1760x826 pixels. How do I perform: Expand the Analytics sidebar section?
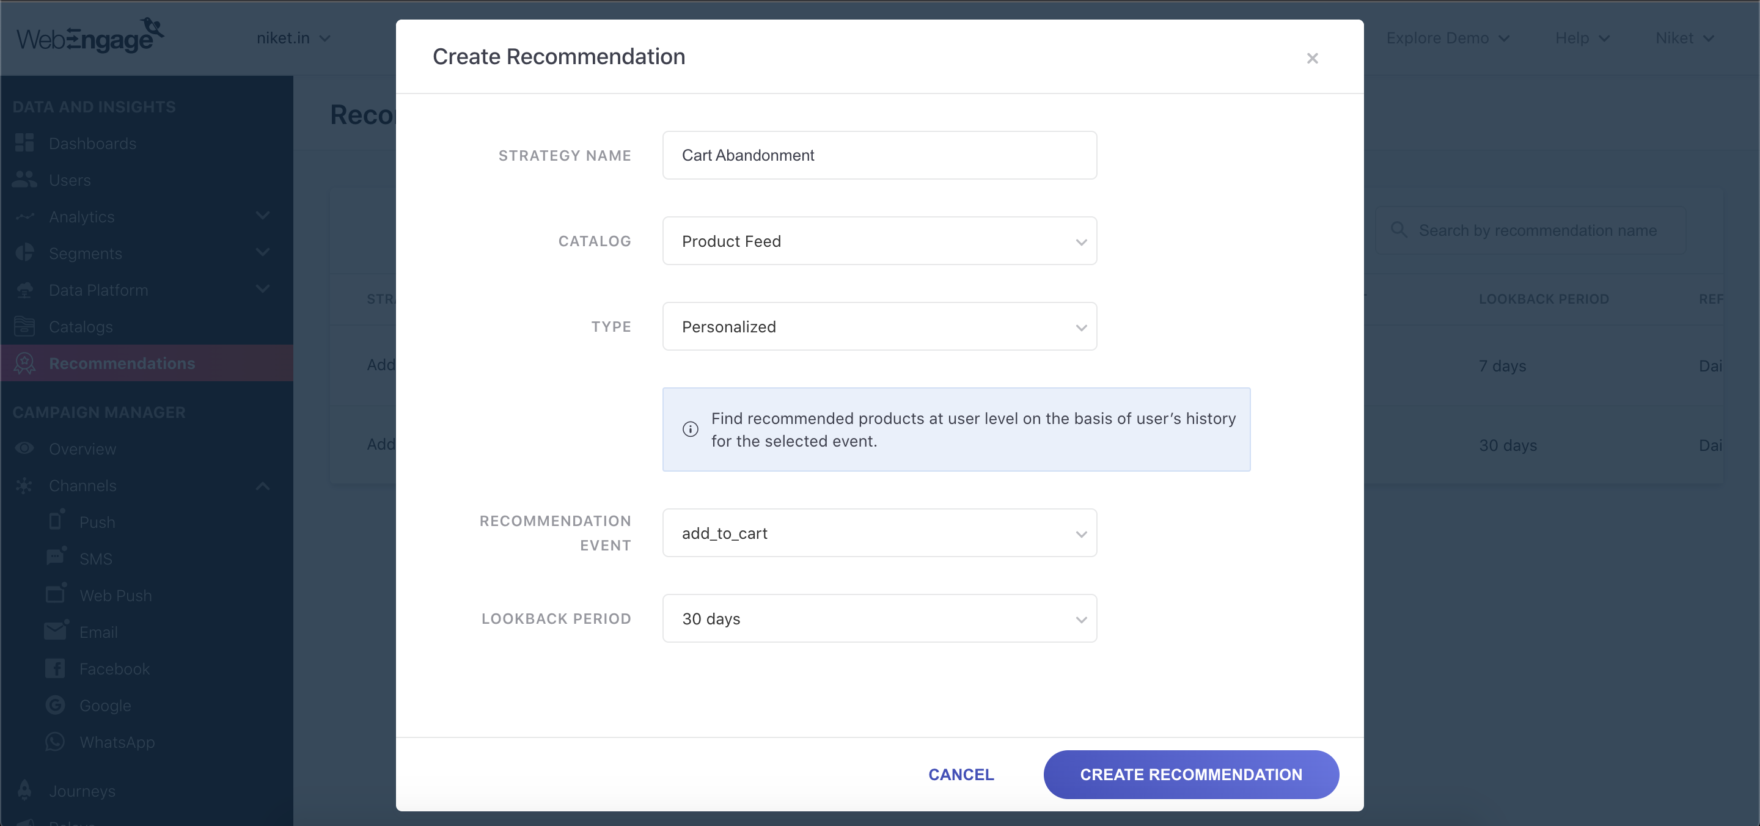[262, 216]
